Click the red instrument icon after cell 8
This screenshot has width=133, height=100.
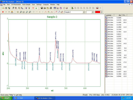tap(97, 8)
